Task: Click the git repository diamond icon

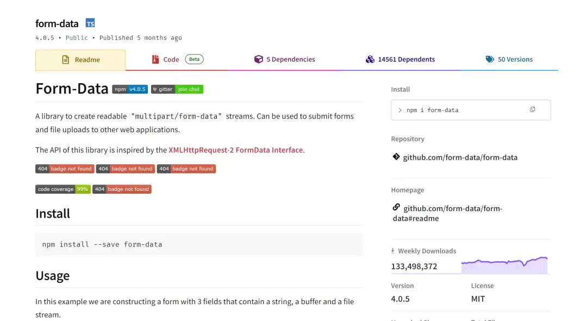Action: coord(396,157)
